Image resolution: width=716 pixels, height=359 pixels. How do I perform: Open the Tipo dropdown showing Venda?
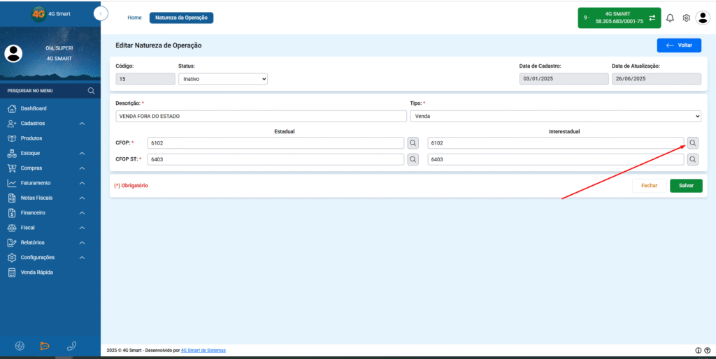[556, 117]
